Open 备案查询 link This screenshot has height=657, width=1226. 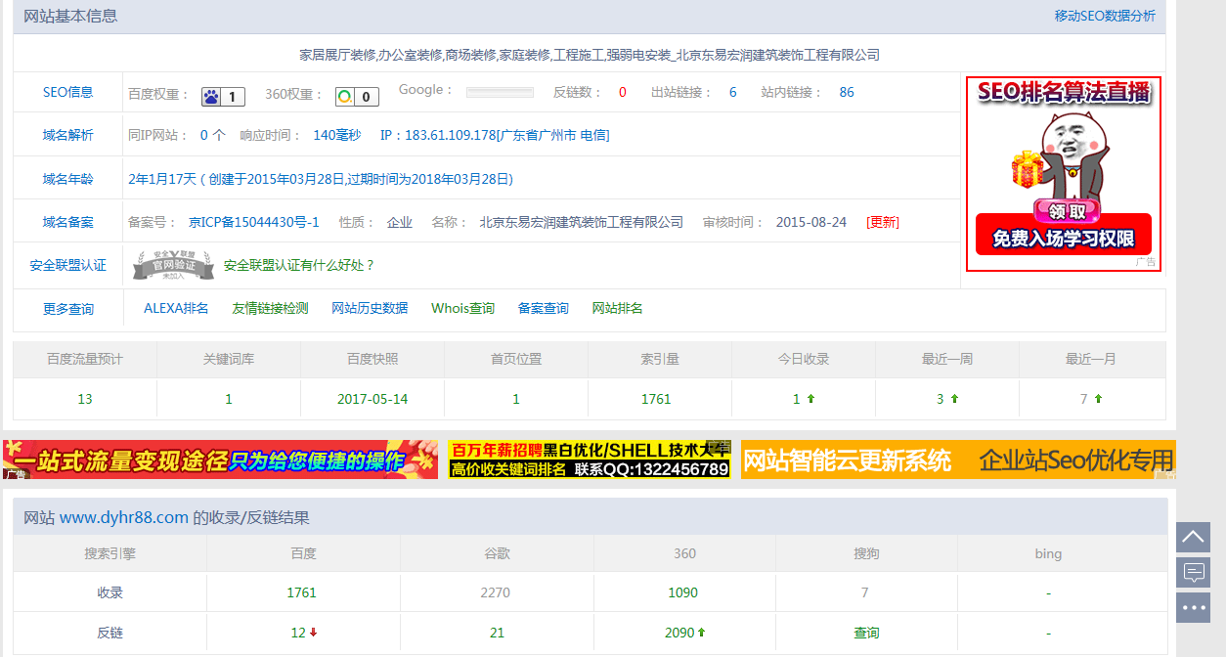pos(544,308)
